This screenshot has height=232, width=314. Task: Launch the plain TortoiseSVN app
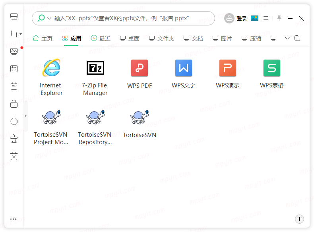pos(140,117)
